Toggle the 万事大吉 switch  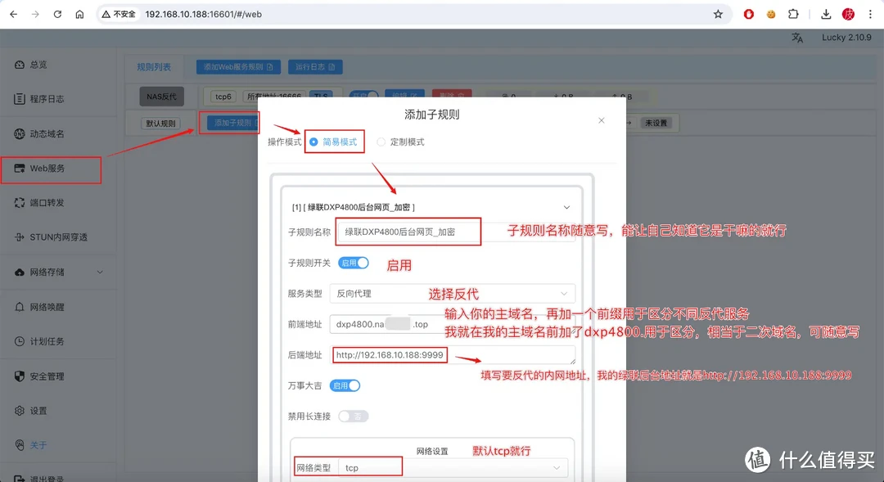click(345, 385)
